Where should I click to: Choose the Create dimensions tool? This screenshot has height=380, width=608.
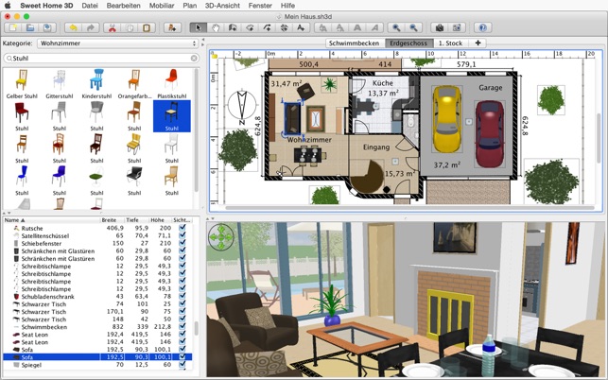[x=285, y=28]
